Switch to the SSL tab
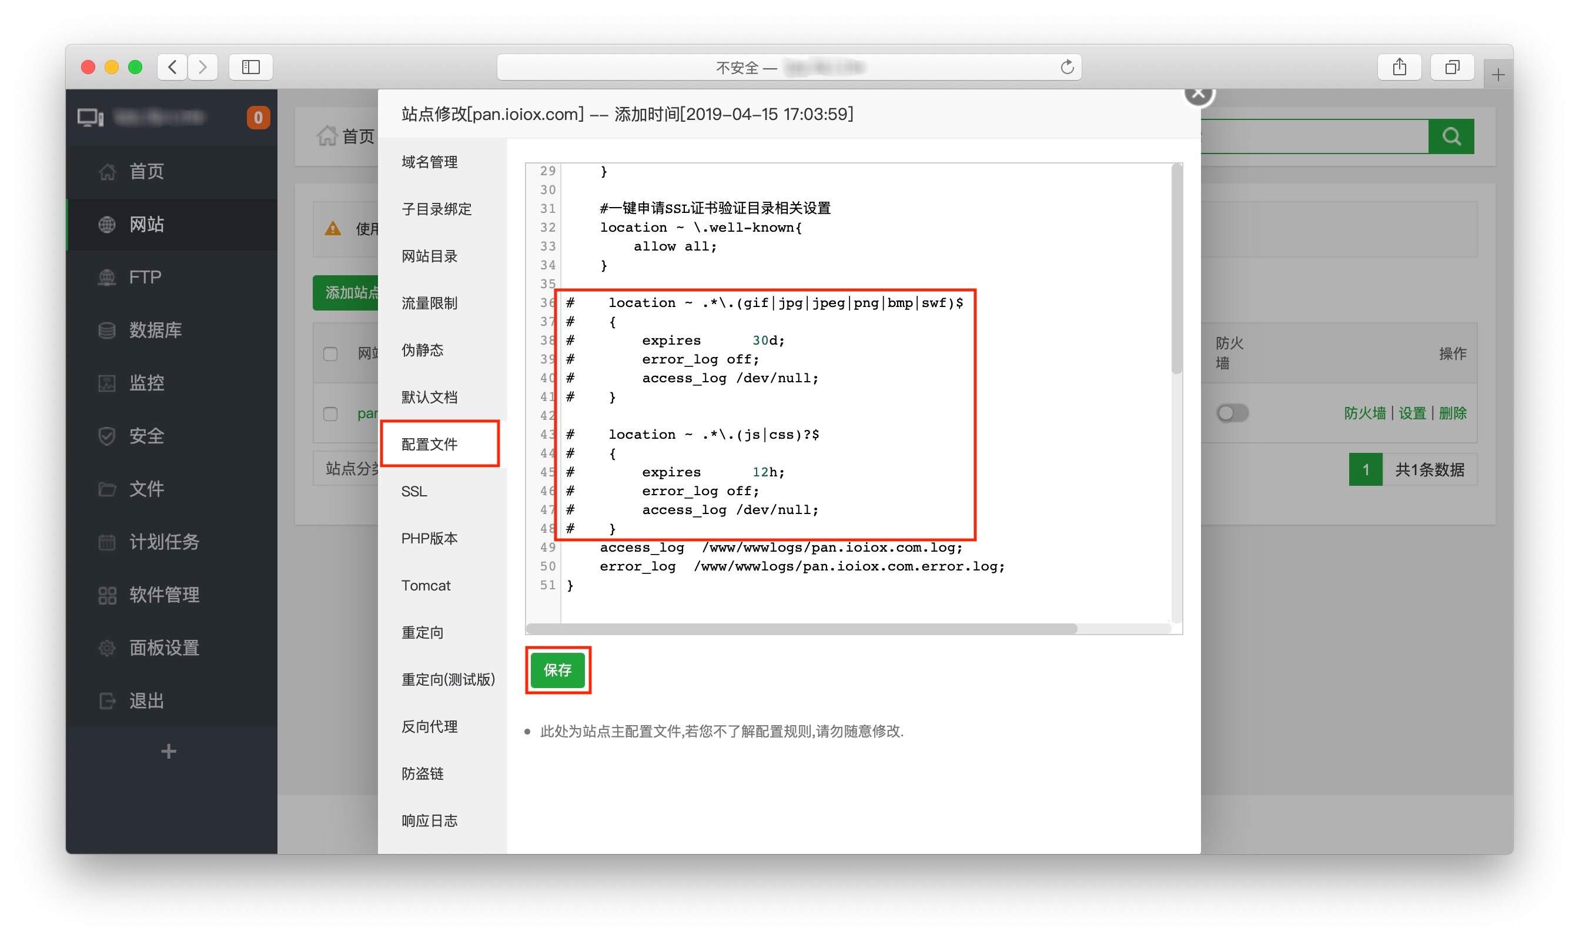 point(414,492)
